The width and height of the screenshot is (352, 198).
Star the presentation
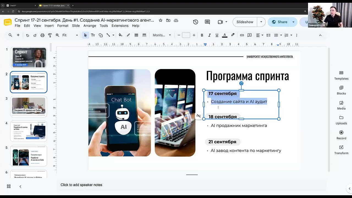161,20
